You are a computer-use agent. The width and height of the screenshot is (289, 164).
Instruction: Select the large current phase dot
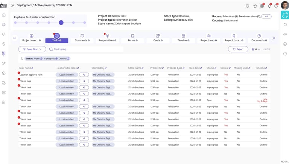pyautogui.click(x=61, y=23)
